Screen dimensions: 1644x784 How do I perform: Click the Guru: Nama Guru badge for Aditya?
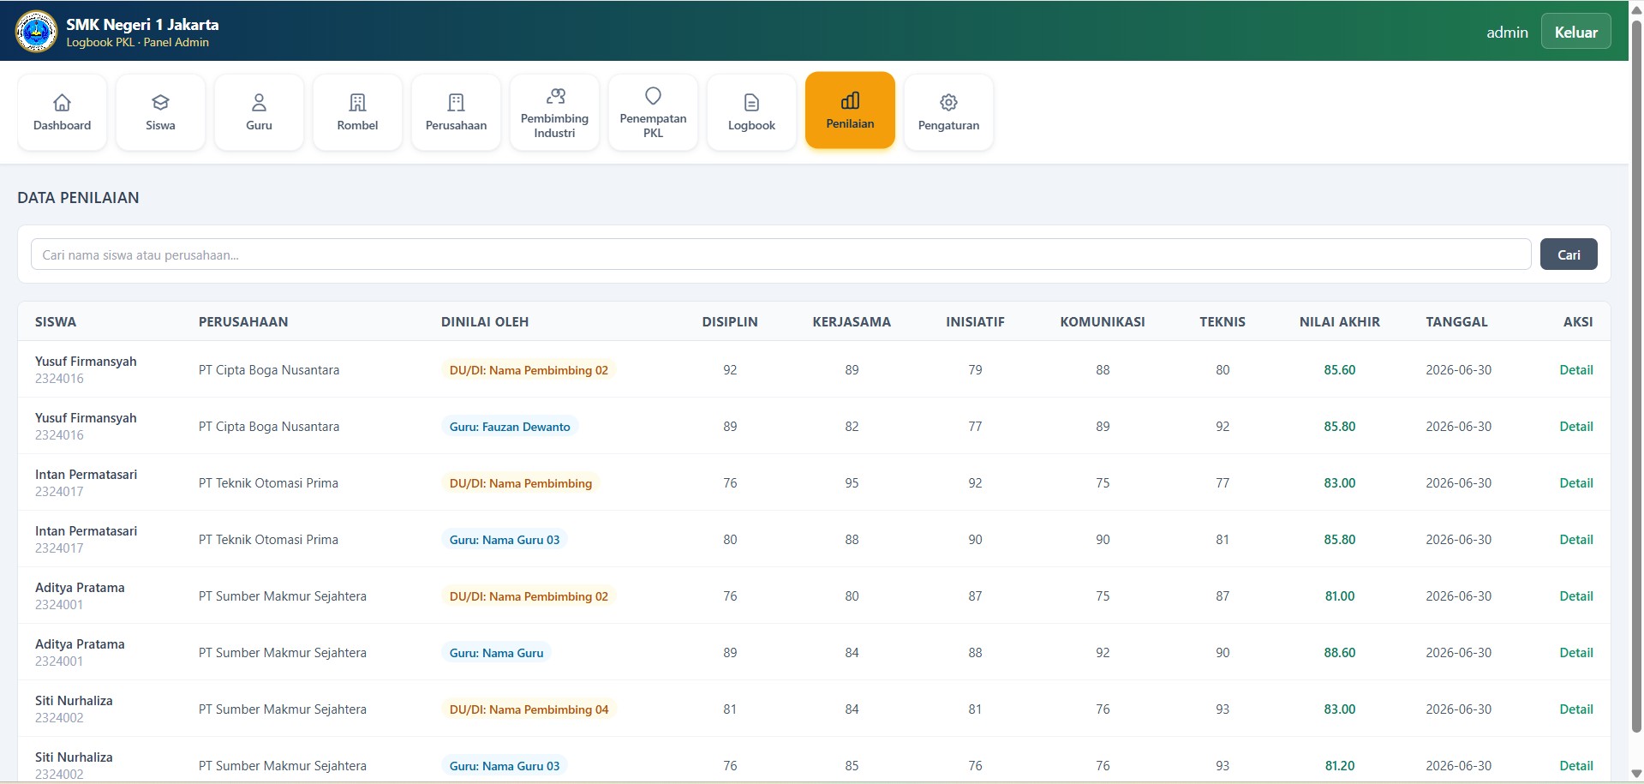point(497,653)
